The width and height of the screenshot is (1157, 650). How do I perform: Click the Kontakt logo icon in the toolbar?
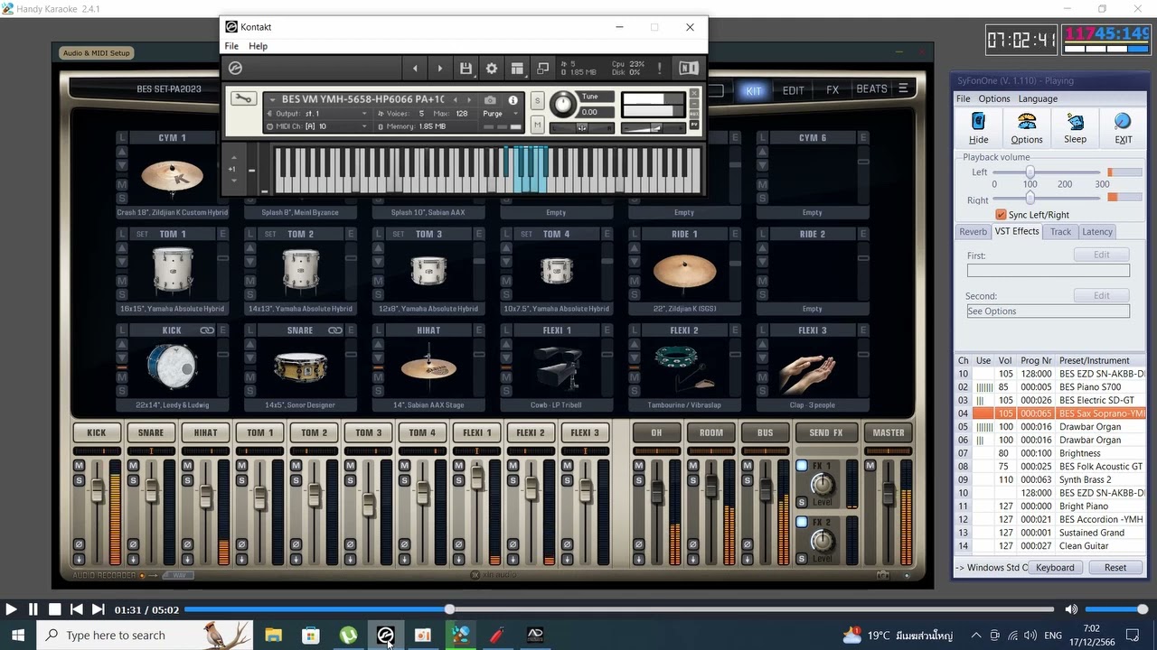[x=235, y=69]
